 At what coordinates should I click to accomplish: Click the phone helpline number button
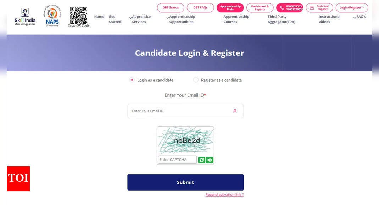tap(290, 8)
